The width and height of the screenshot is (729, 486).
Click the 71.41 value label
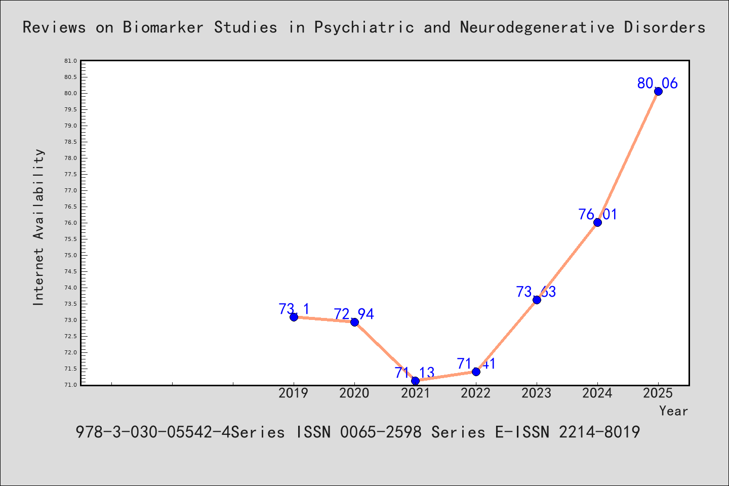(x=476, y=363)
